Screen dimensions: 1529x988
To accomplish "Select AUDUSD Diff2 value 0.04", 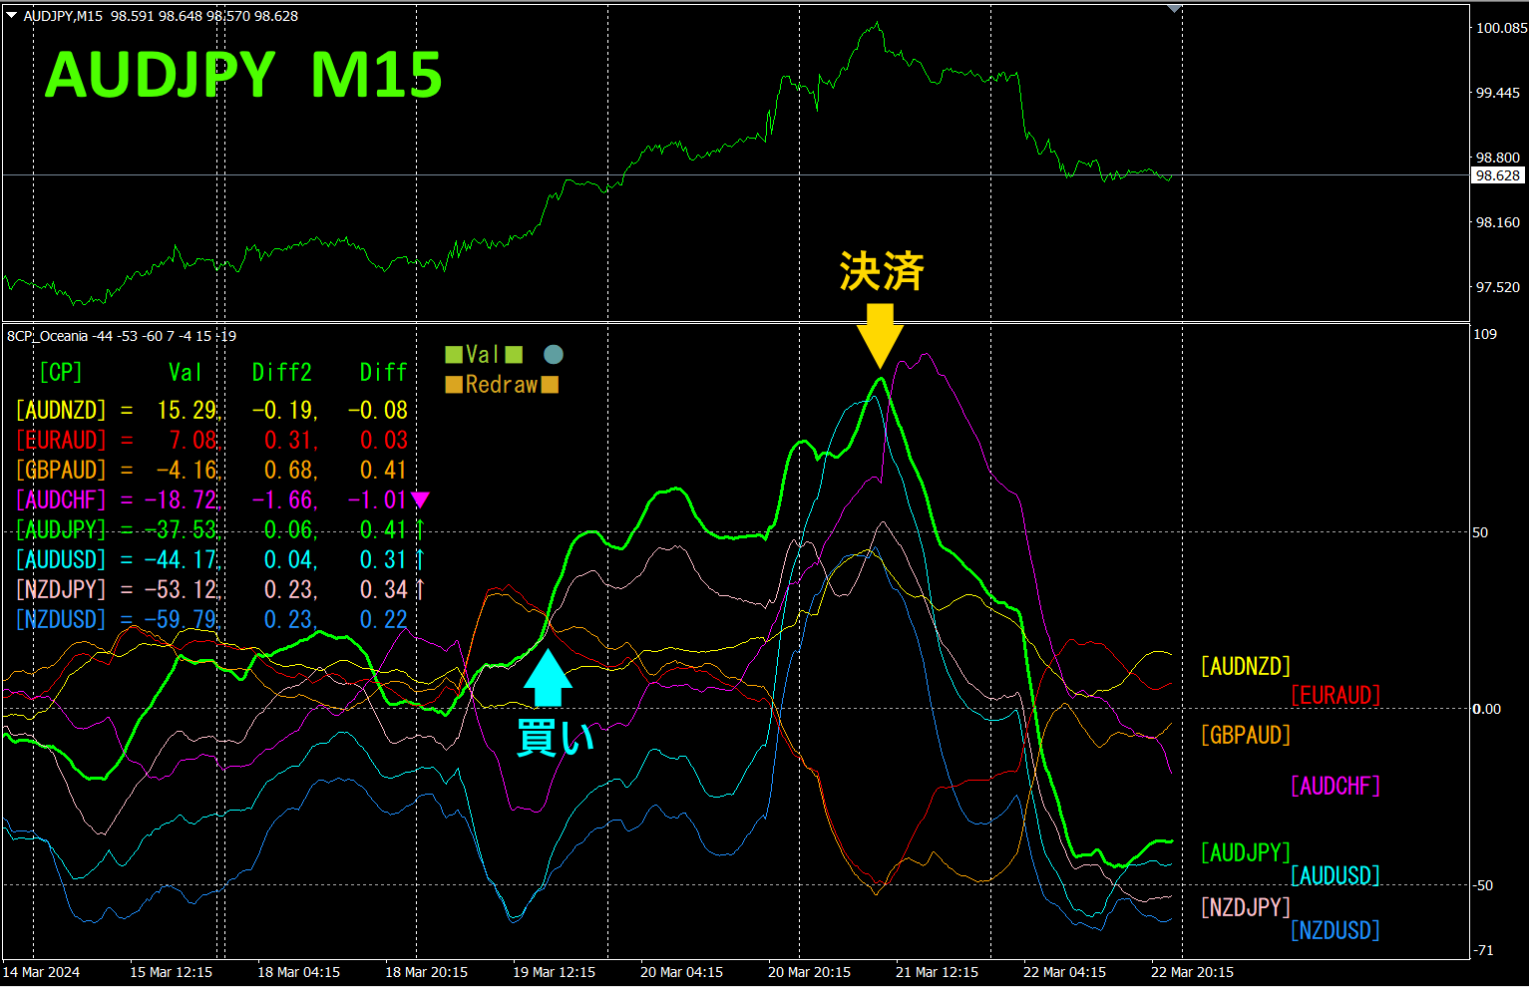I will pyautogui.click(x=289, y=559).
